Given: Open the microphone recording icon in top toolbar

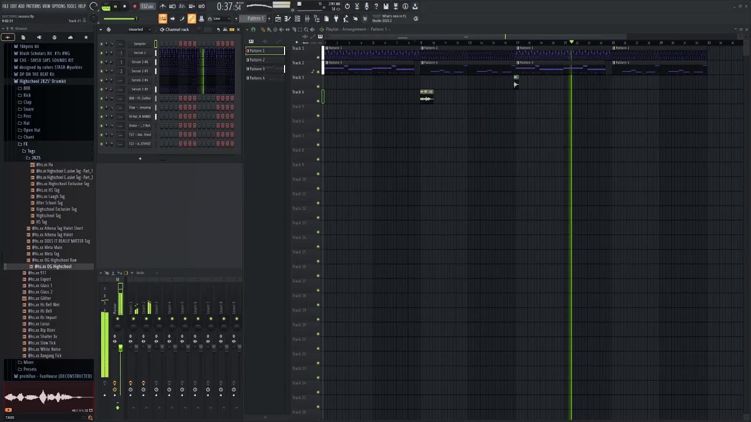Looking at the screenshot, I should (367, 6).
